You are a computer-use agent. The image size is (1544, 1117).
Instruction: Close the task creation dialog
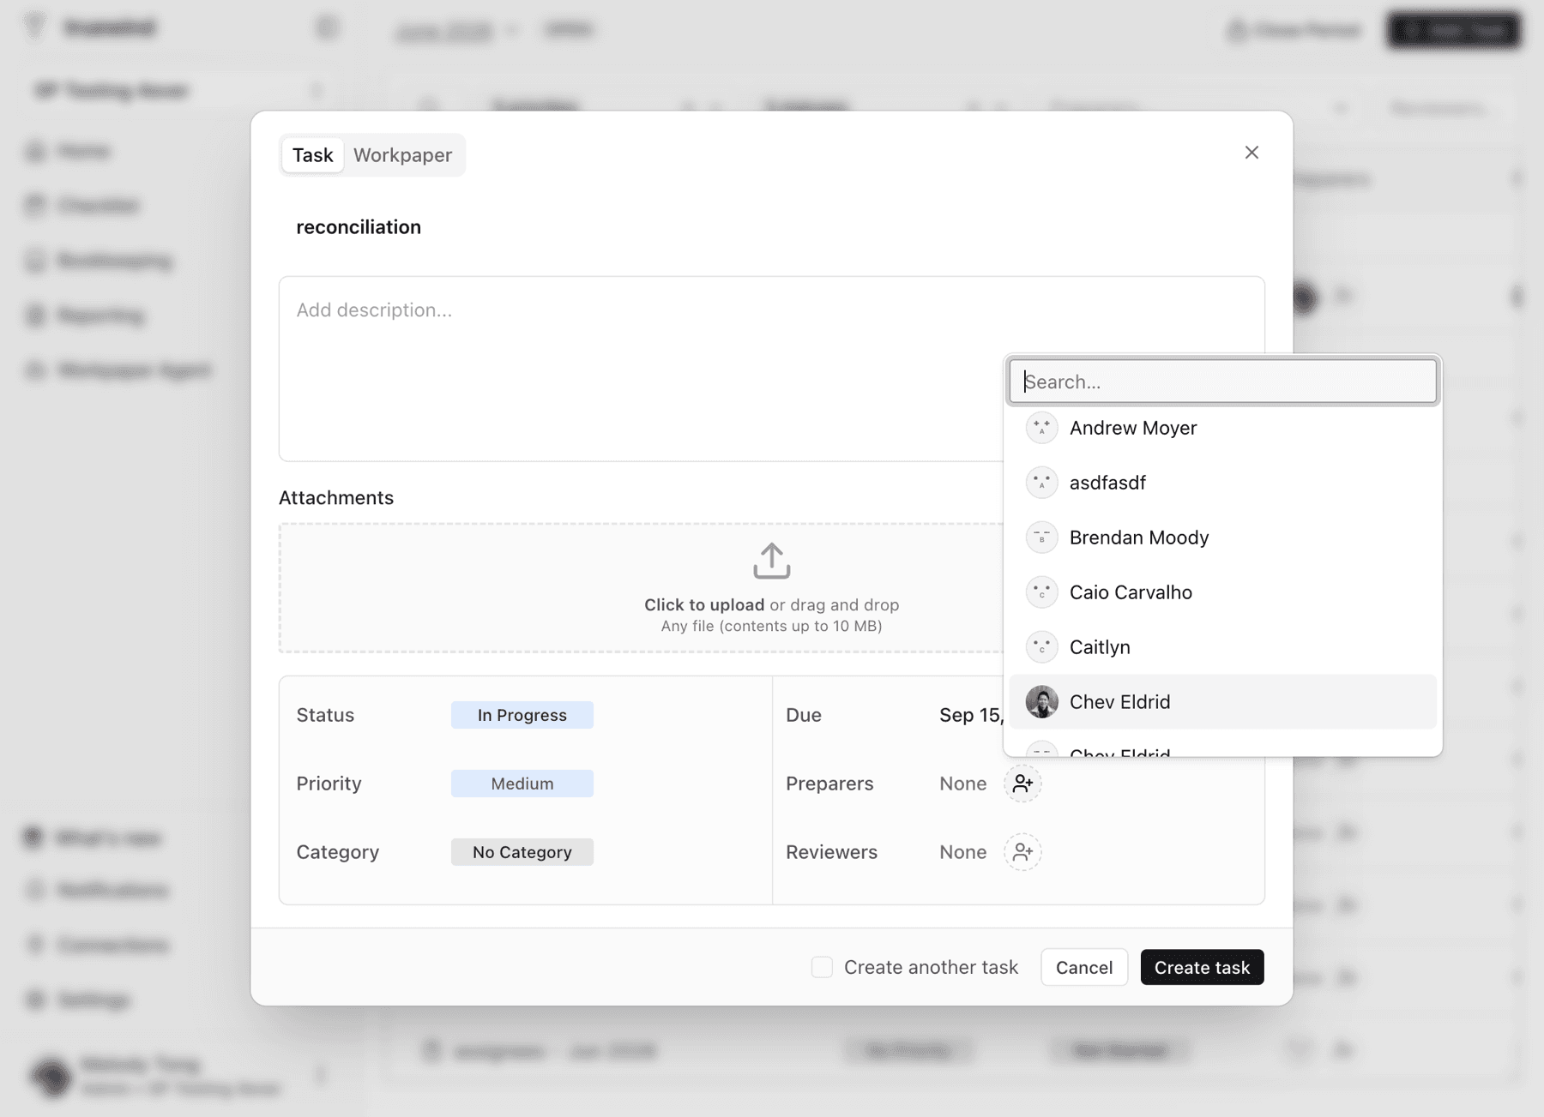pyautogui.click(x=1251, y=153)
